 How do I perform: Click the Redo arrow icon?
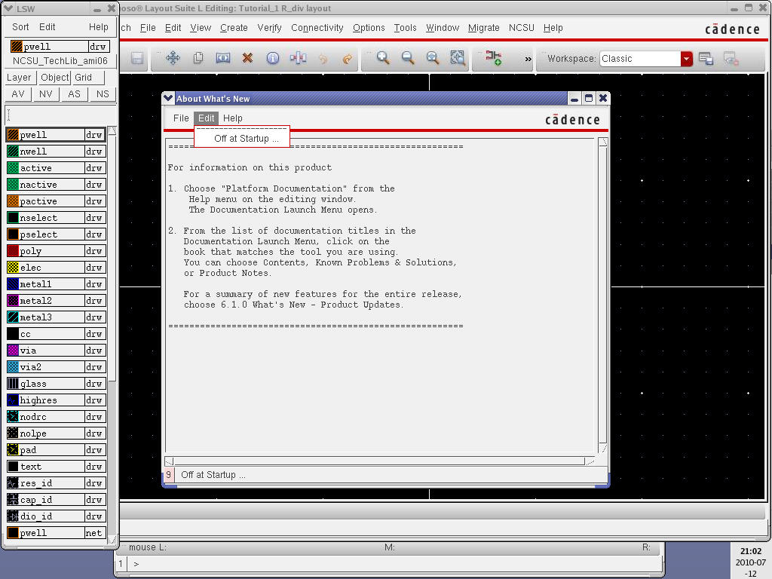point(347,58)
